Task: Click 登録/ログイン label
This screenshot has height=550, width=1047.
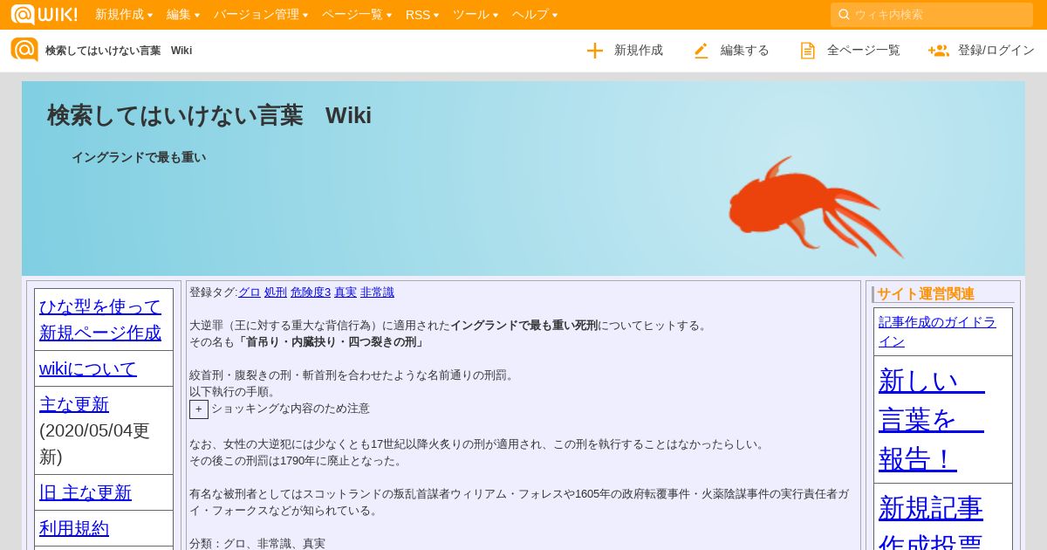Action: click(996, 51)
